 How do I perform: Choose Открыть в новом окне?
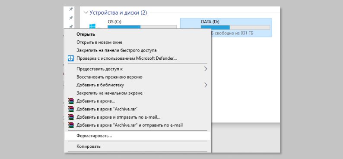pos(99,42)
